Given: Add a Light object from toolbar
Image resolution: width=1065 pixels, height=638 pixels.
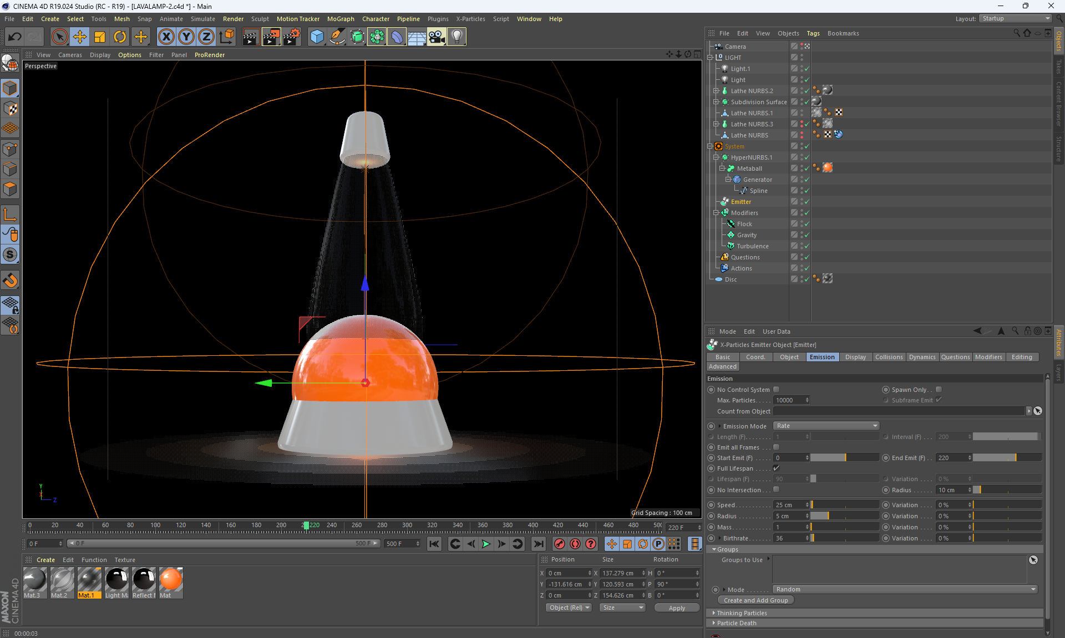Looking at the screenshot, I should pyautogui.click(x=457, y=37).
